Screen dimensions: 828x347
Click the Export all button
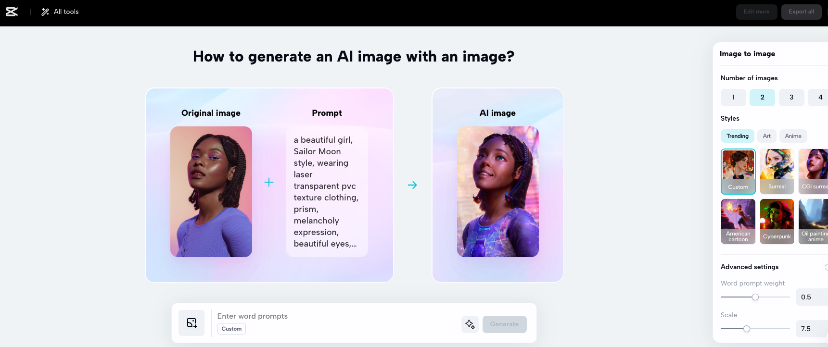(x=801, y=12)
